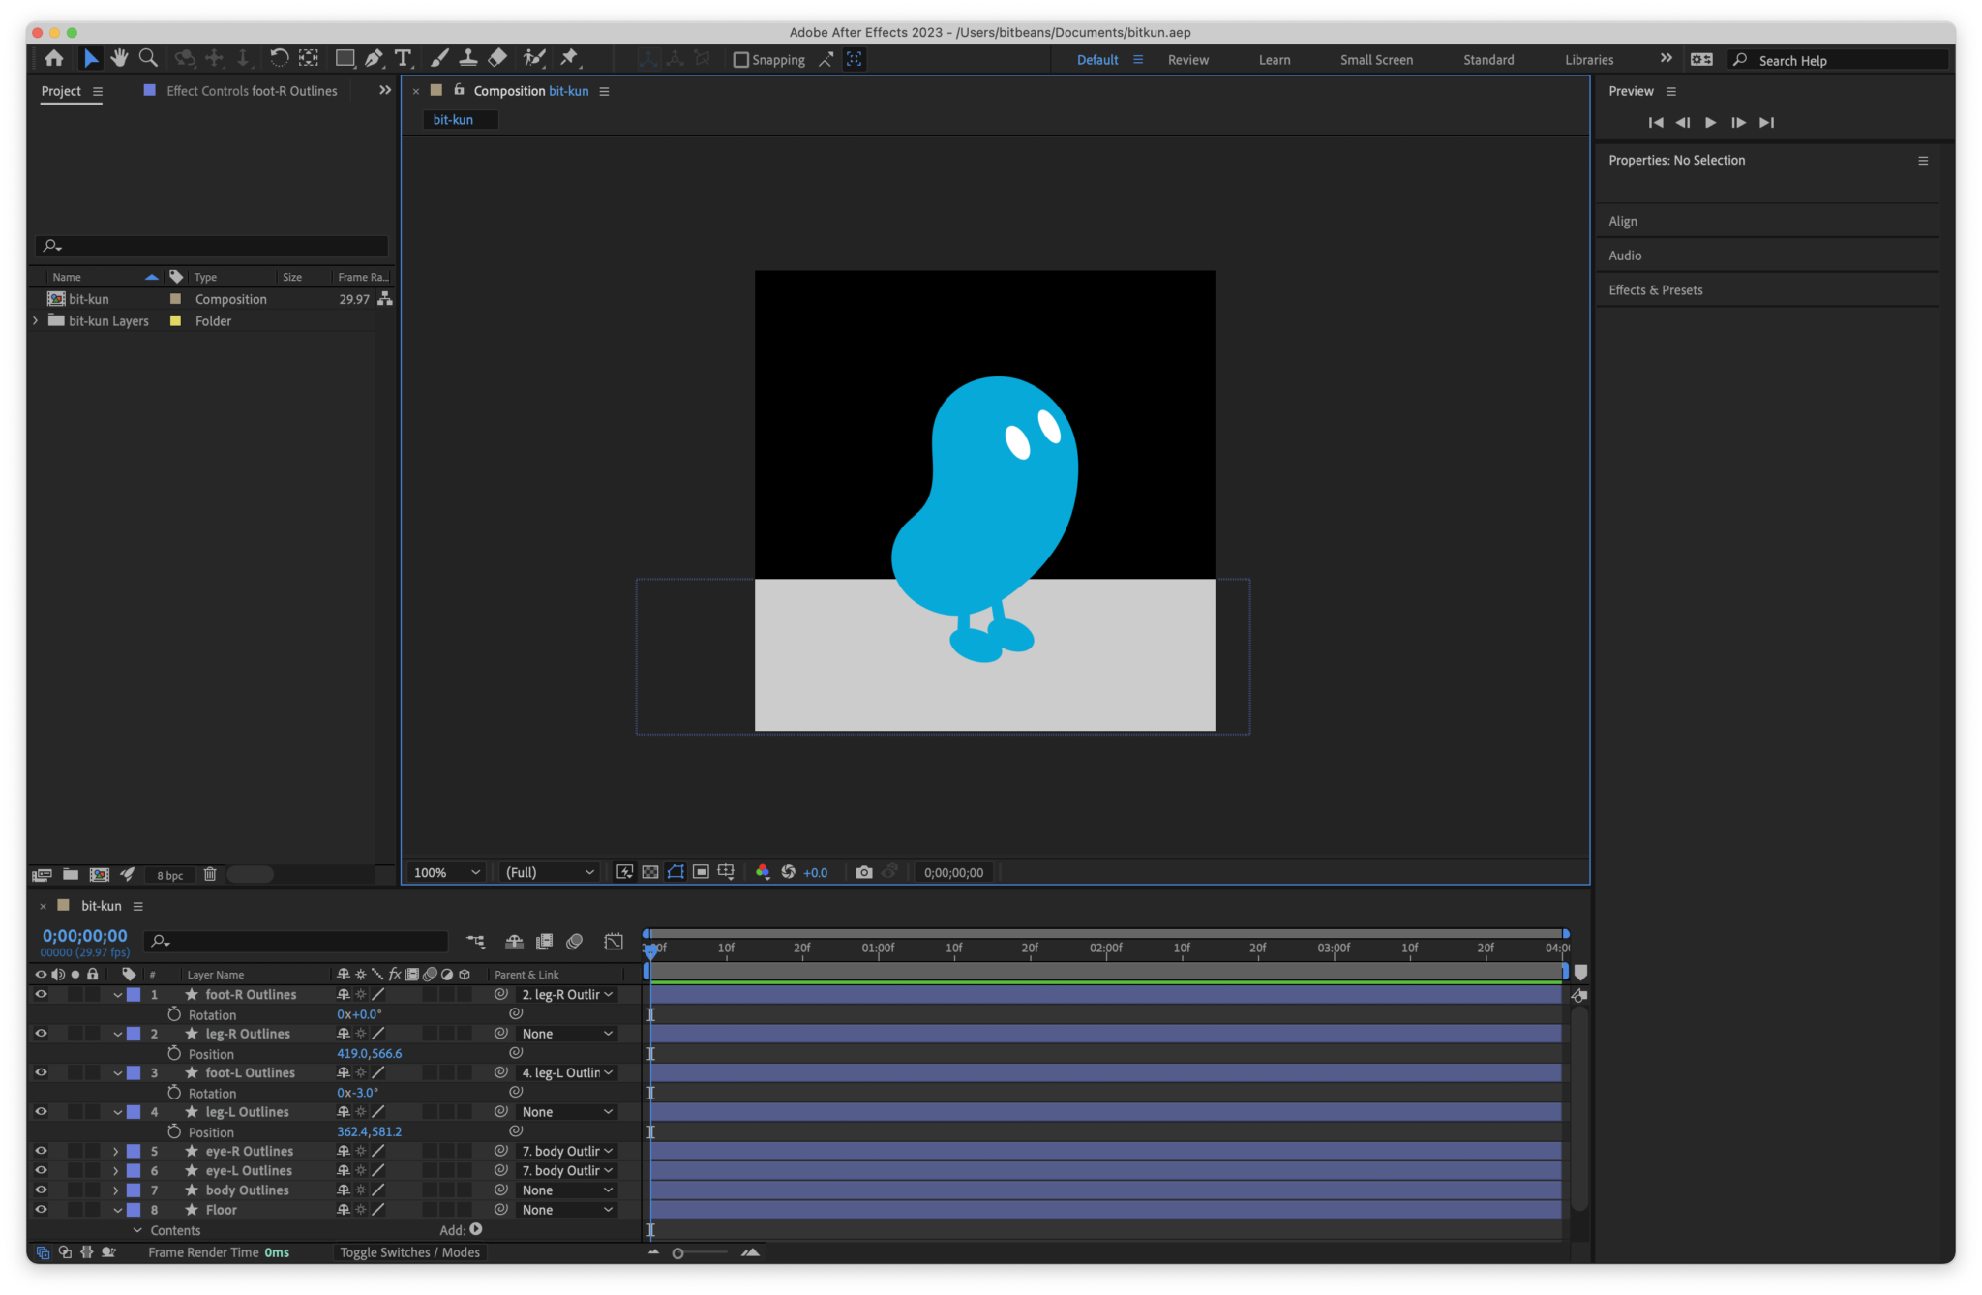1982x1295 pixels.
Task: Toggle visibility of body Outlines layer
Action: click(41, 1190)
